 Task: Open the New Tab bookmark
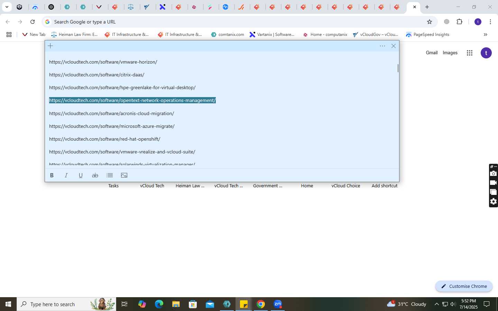coord(34,35)
